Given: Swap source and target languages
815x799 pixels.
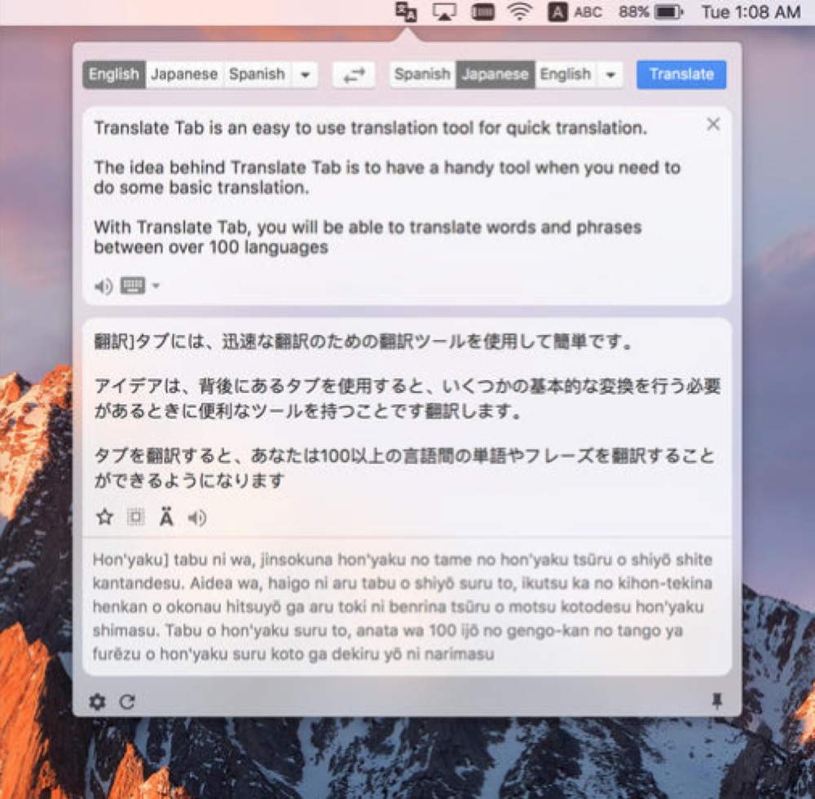Looking at the screenshot, I should click(354, 75).
